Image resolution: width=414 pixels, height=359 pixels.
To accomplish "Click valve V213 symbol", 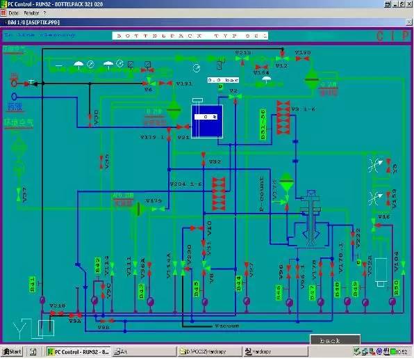I will (242, 59).
